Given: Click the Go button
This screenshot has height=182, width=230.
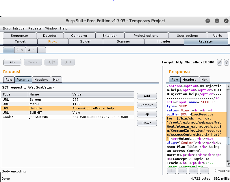Looking at the screenshot, I should (12, 62).
